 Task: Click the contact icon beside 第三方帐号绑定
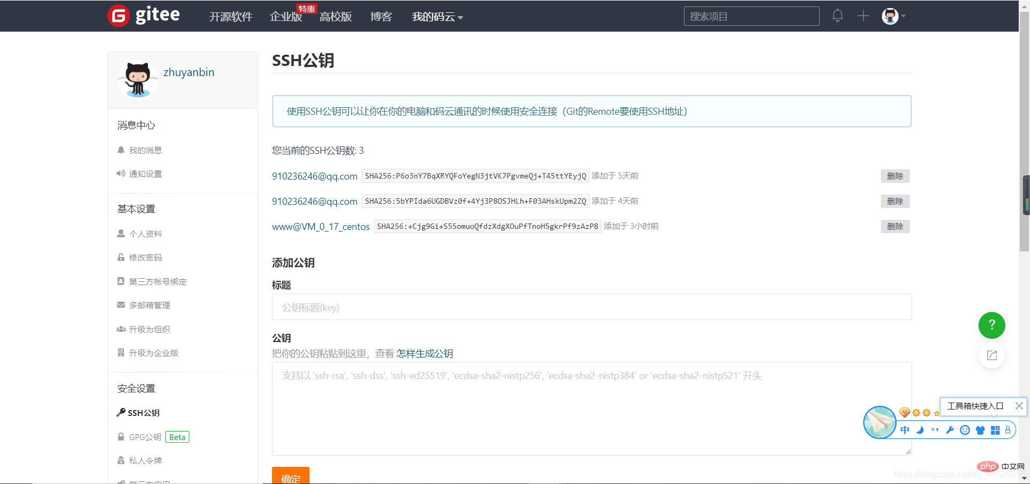pos(121,281)
